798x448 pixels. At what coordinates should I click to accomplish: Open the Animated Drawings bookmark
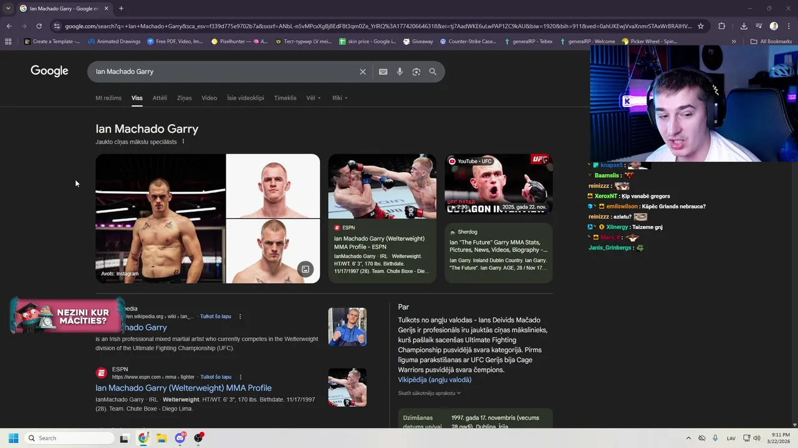114,42
